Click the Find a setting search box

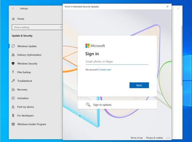pyautogui.click(x=35, y=28)
